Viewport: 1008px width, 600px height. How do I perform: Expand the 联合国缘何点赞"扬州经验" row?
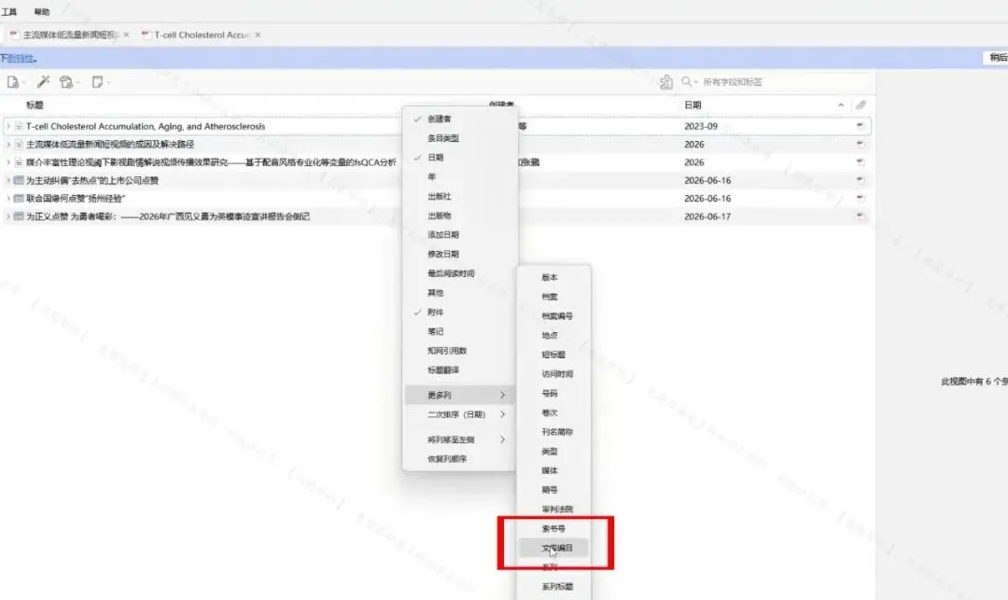coord(7,198)
